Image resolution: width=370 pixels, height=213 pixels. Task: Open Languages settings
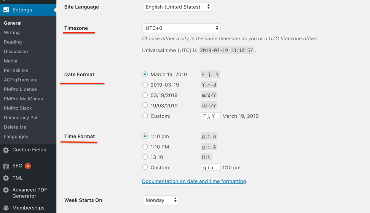[x=16, y=136]
